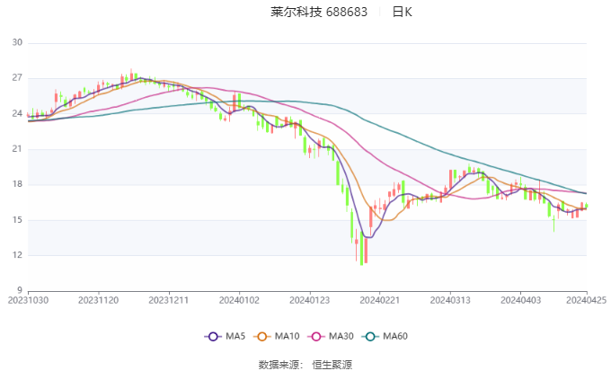Click the x-axis date label 20240313
Viewport: 611px width, 371px height.
pos(450,300)
